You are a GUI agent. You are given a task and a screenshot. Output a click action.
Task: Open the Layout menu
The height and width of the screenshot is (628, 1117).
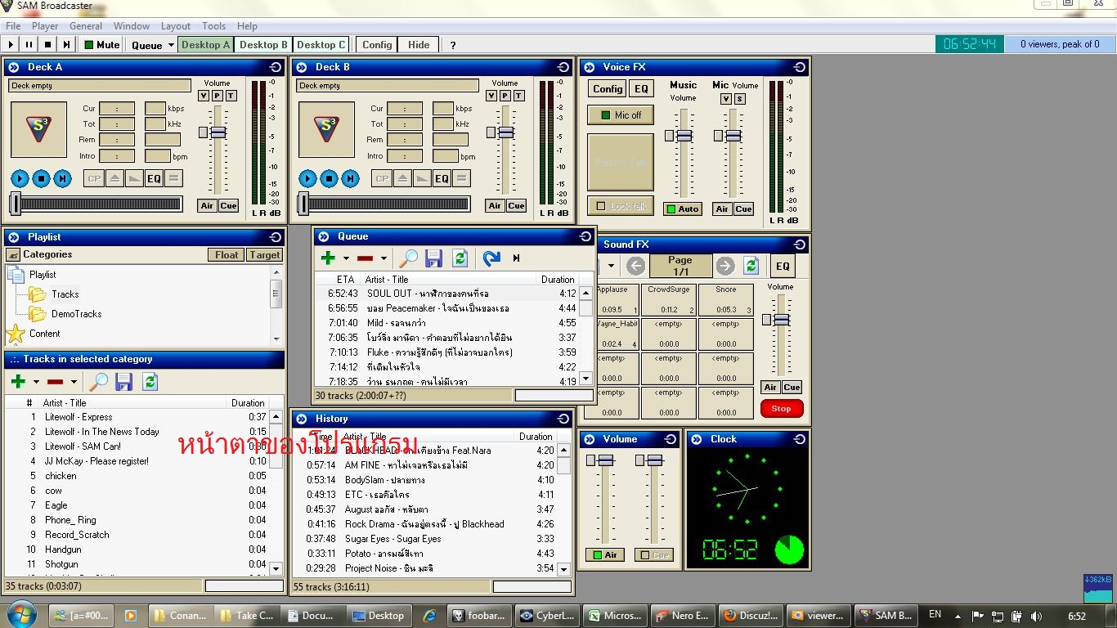tap(176, 26)
